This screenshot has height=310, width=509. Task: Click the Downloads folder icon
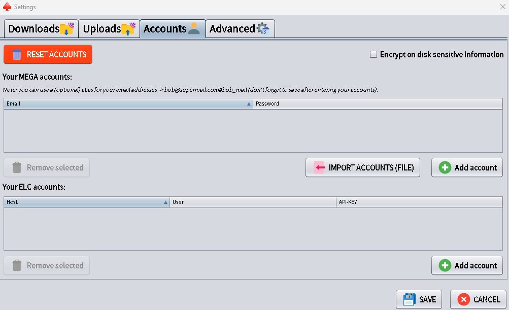(67, 29)
